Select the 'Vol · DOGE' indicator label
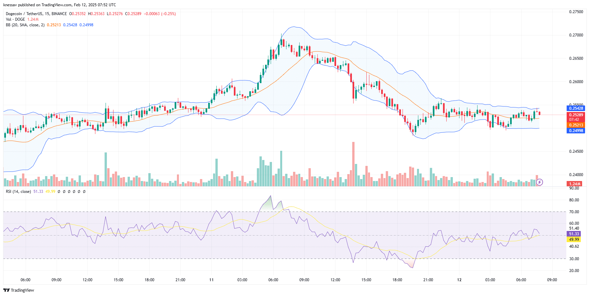Viewport: 590px width, 296px height. (15, 19)
